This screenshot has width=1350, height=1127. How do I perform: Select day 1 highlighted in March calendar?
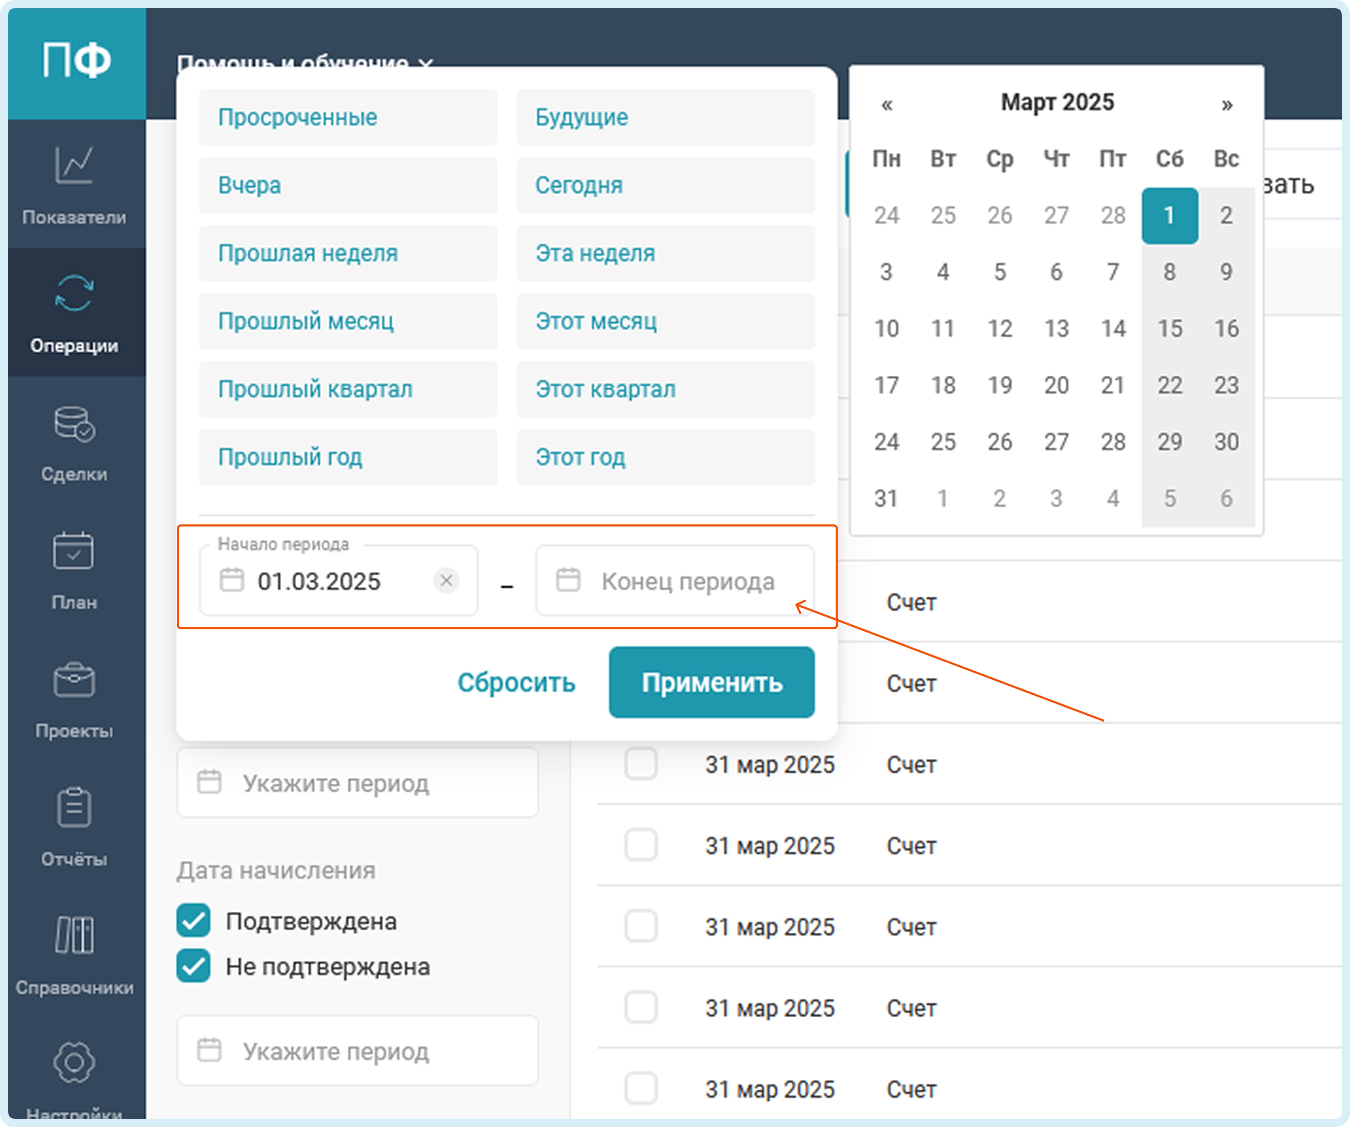(1169, 216)
